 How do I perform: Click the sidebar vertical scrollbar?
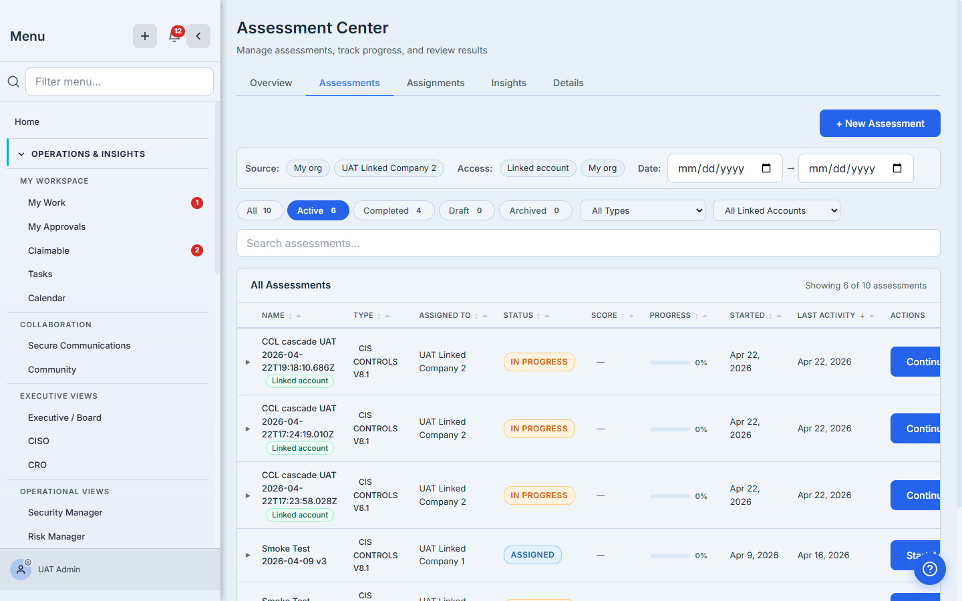[x=217, y=188]
